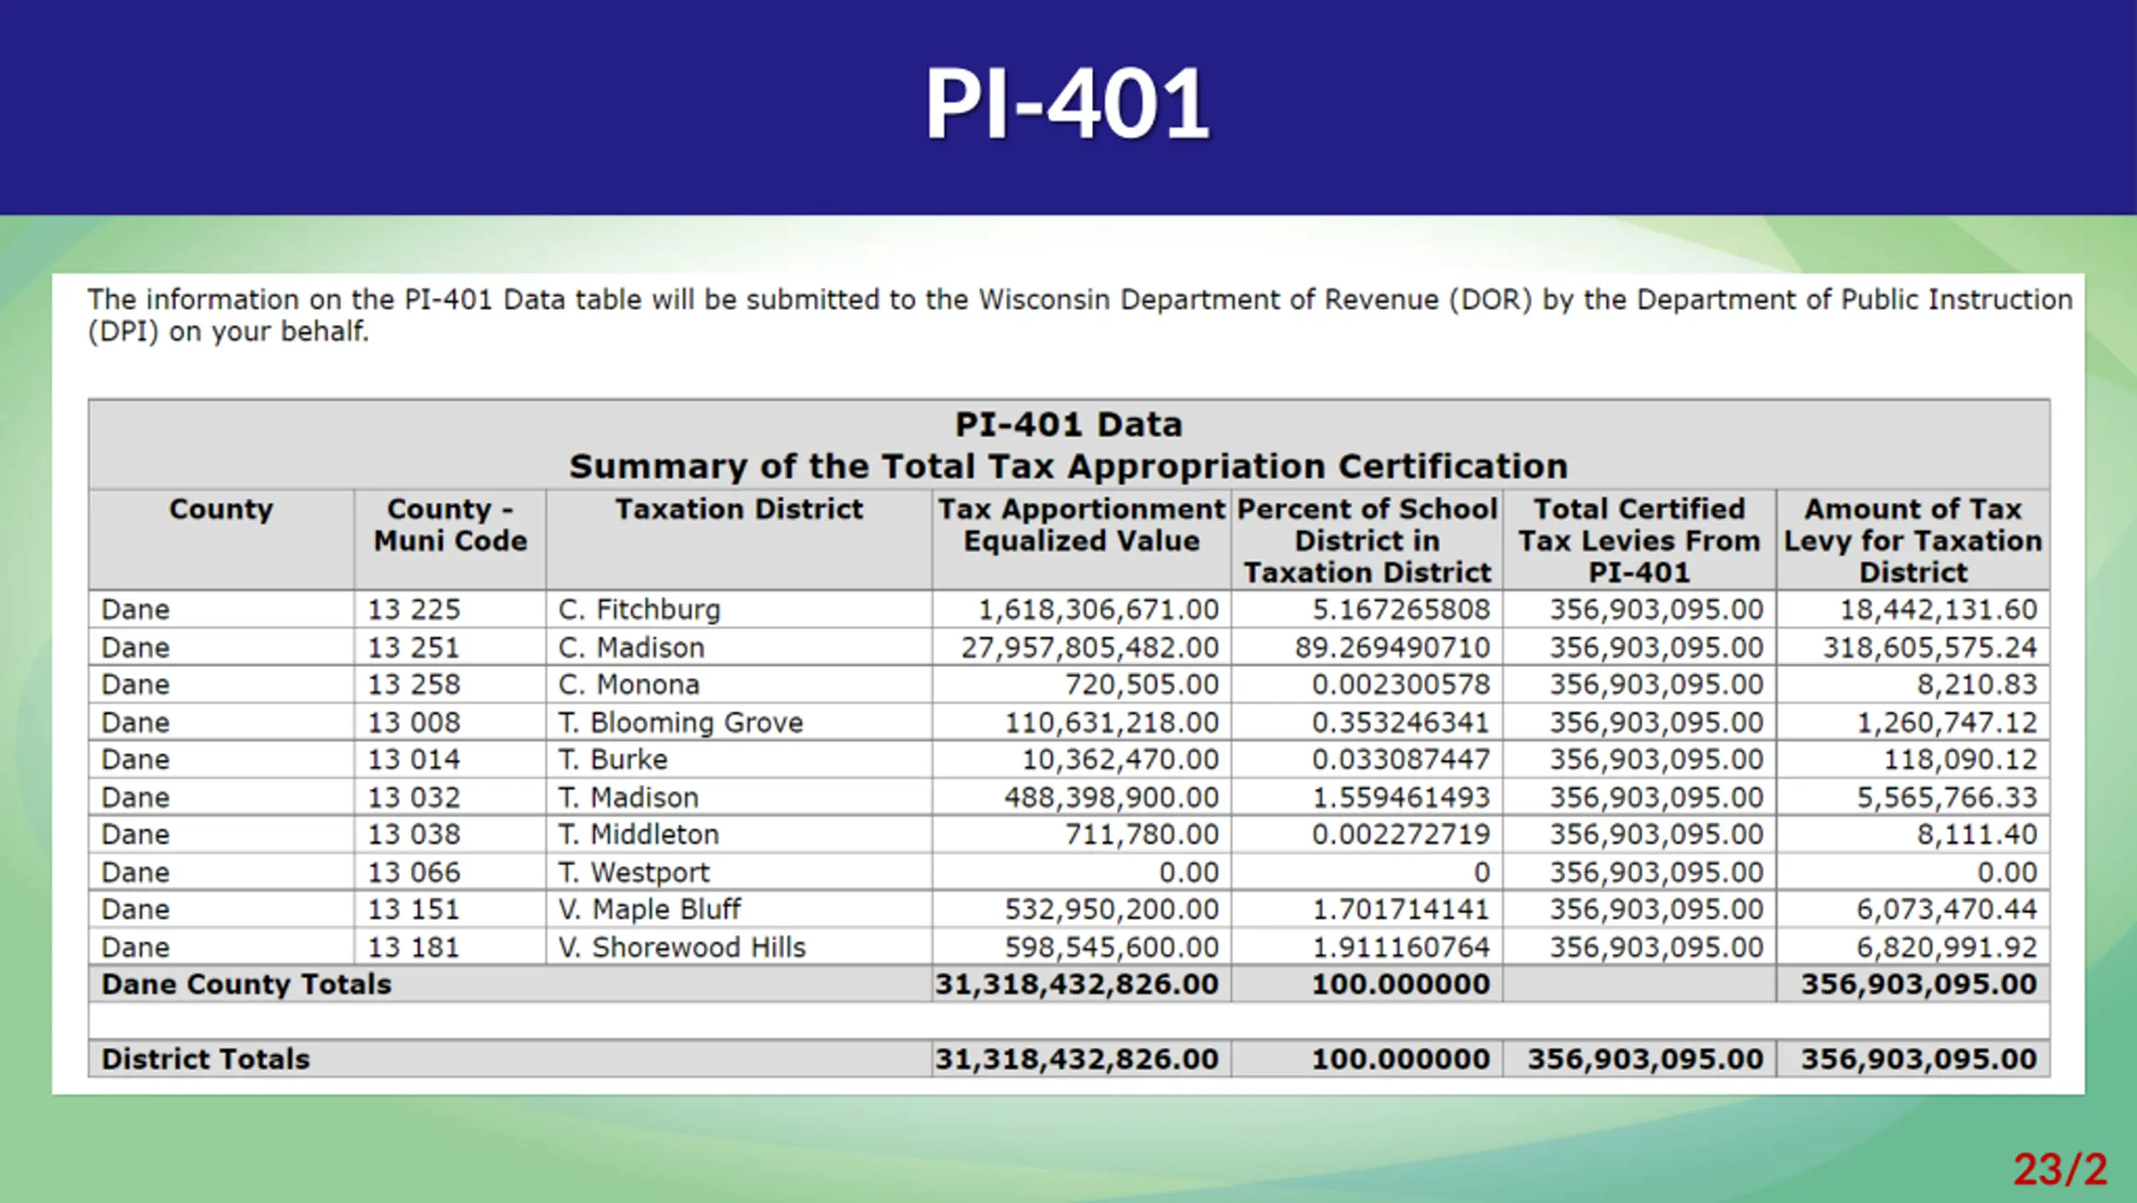Click the PI-401 slide title
Viewport: 2137px width, 1203px height.
[x=1068, y=104]
